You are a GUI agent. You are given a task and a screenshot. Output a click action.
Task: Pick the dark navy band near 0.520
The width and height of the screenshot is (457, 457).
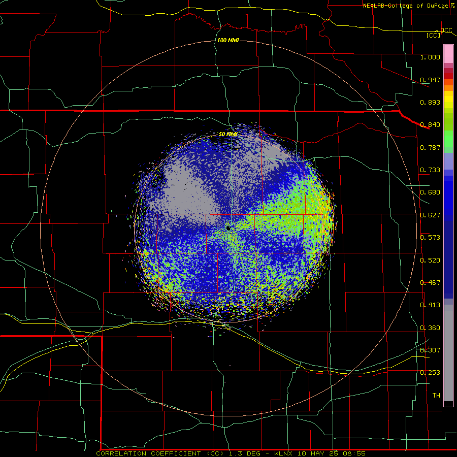tap(448, 259)
